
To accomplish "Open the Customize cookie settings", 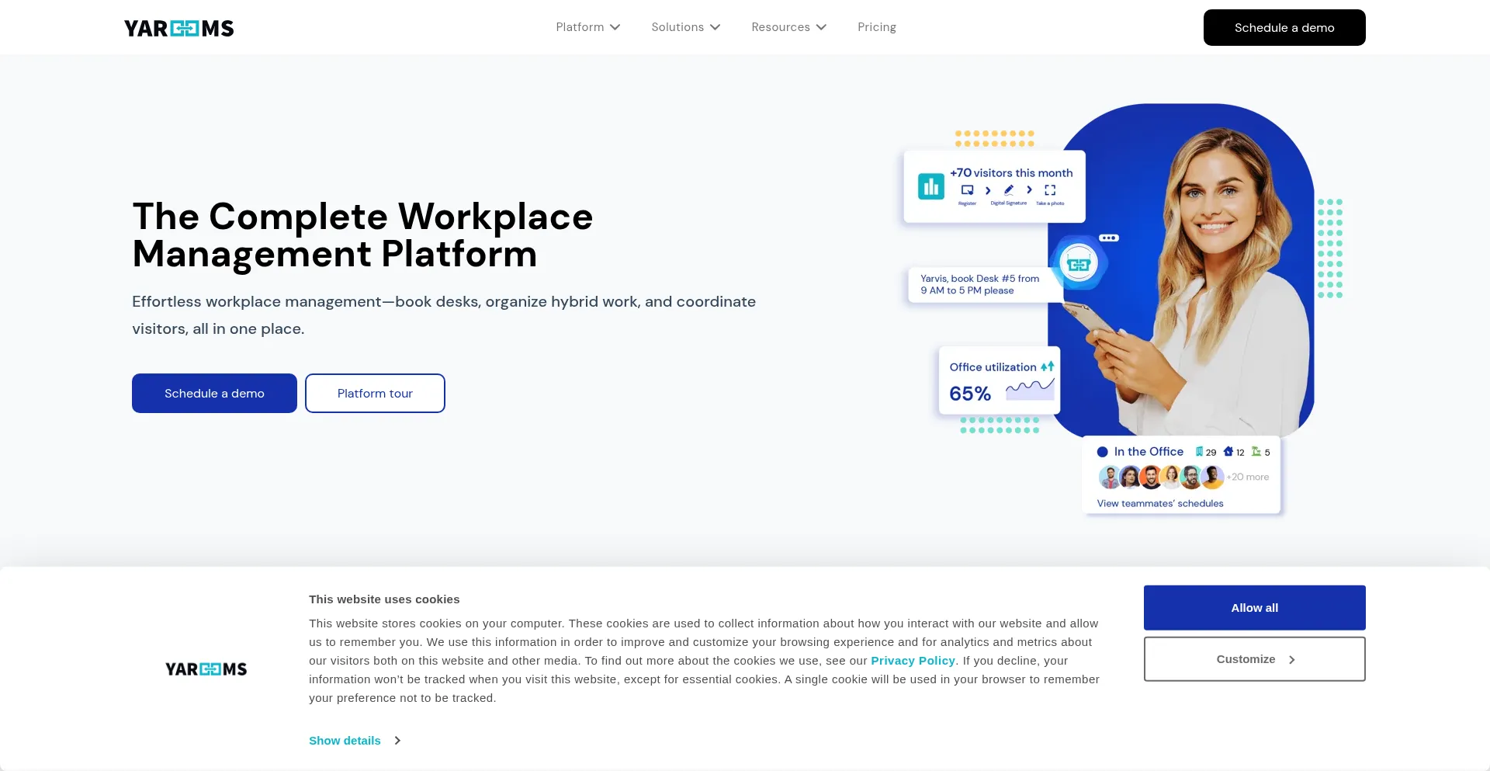I will pos(1254,659).
